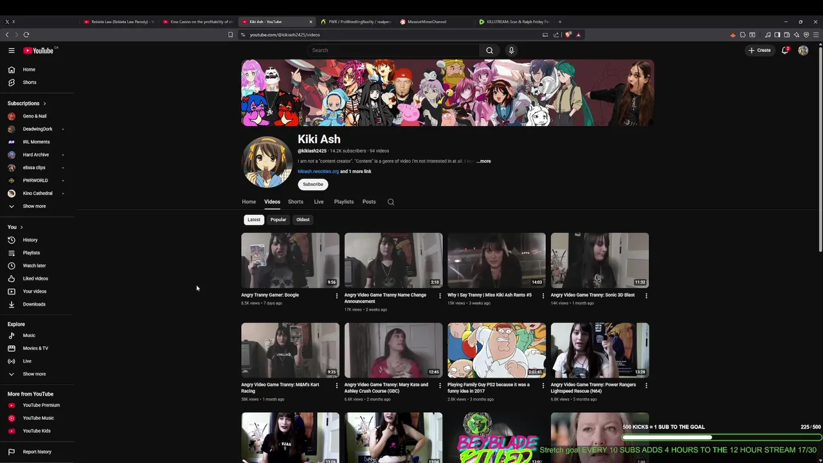Viewport: 823px width, 463px height.
Task: Switch to Rekieta Law browser tab
Action: (119, 22)
